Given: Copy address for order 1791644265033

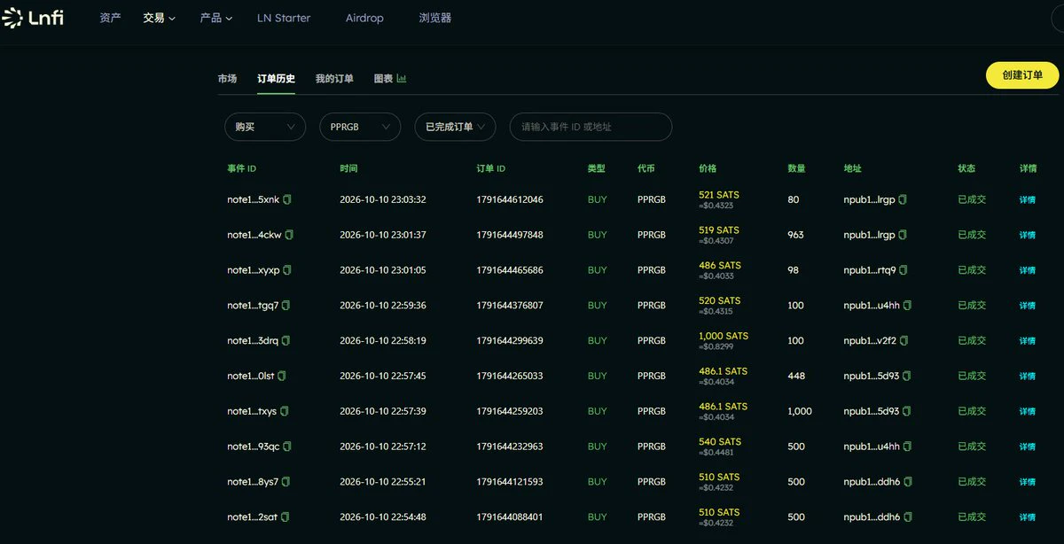Looking at the screenshot, I should [907, 376].
